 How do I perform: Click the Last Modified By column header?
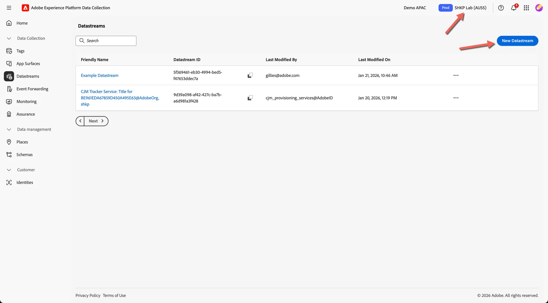coord(281,59)
